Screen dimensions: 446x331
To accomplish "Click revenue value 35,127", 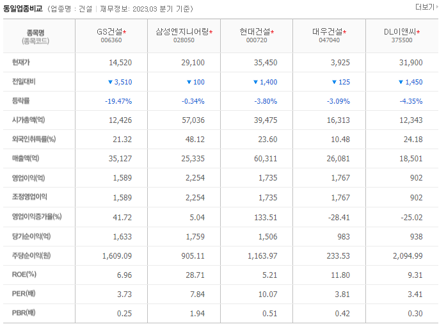I will [120, 159].
